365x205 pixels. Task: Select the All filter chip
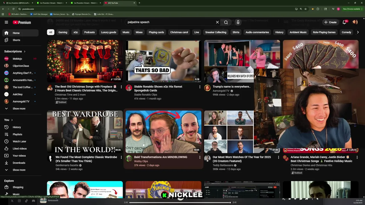50,32
